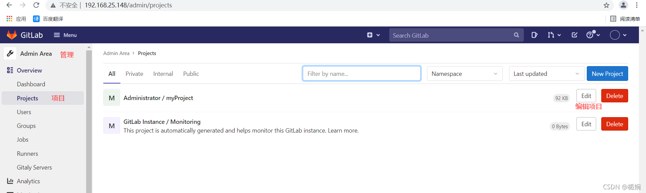
Task: Click the Overview sidebar icon
Action: [x=10, y=70]
